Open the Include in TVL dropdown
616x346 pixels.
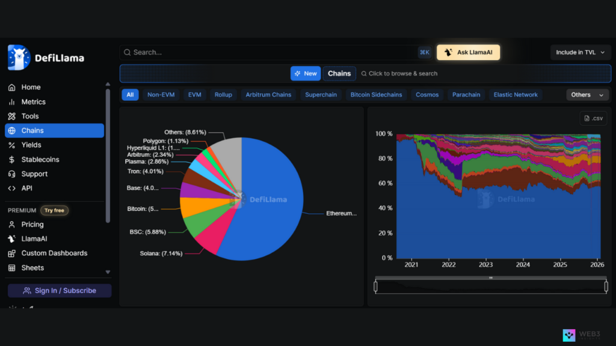coord(581,52)
